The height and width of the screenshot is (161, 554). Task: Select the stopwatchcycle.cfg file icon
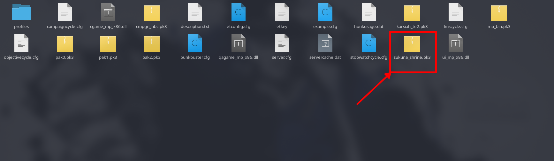[369, 43]
